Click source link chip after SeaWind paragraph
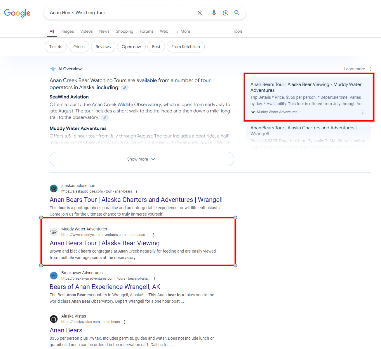Image resolution: width=381 pixels, height=349 pixels. tap(105, 118)
